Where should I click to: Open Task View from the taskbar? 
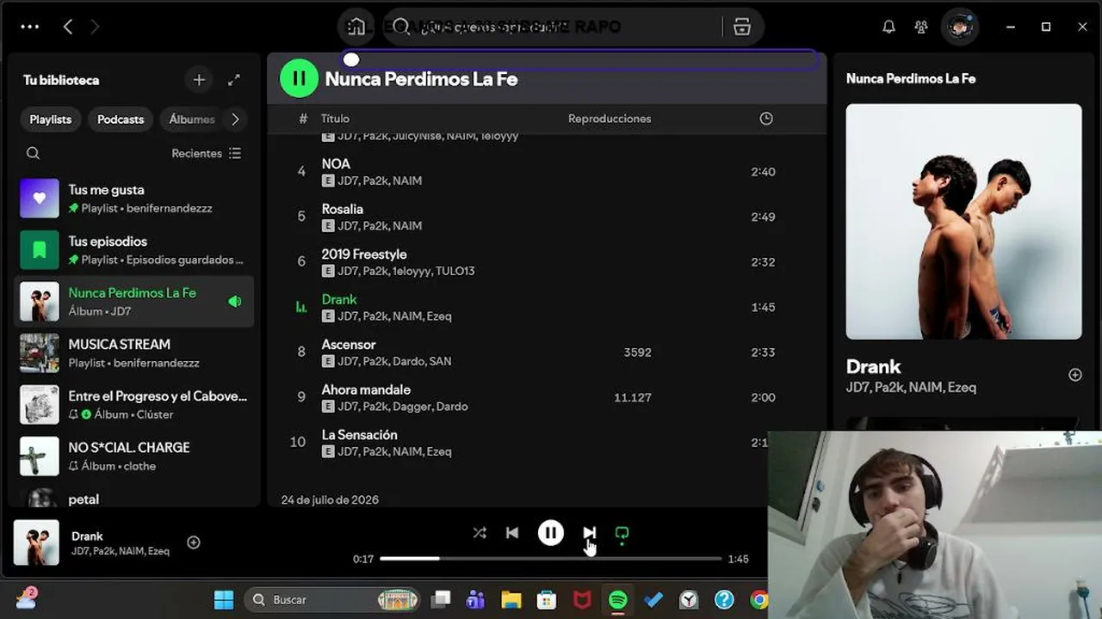[442, 600]
